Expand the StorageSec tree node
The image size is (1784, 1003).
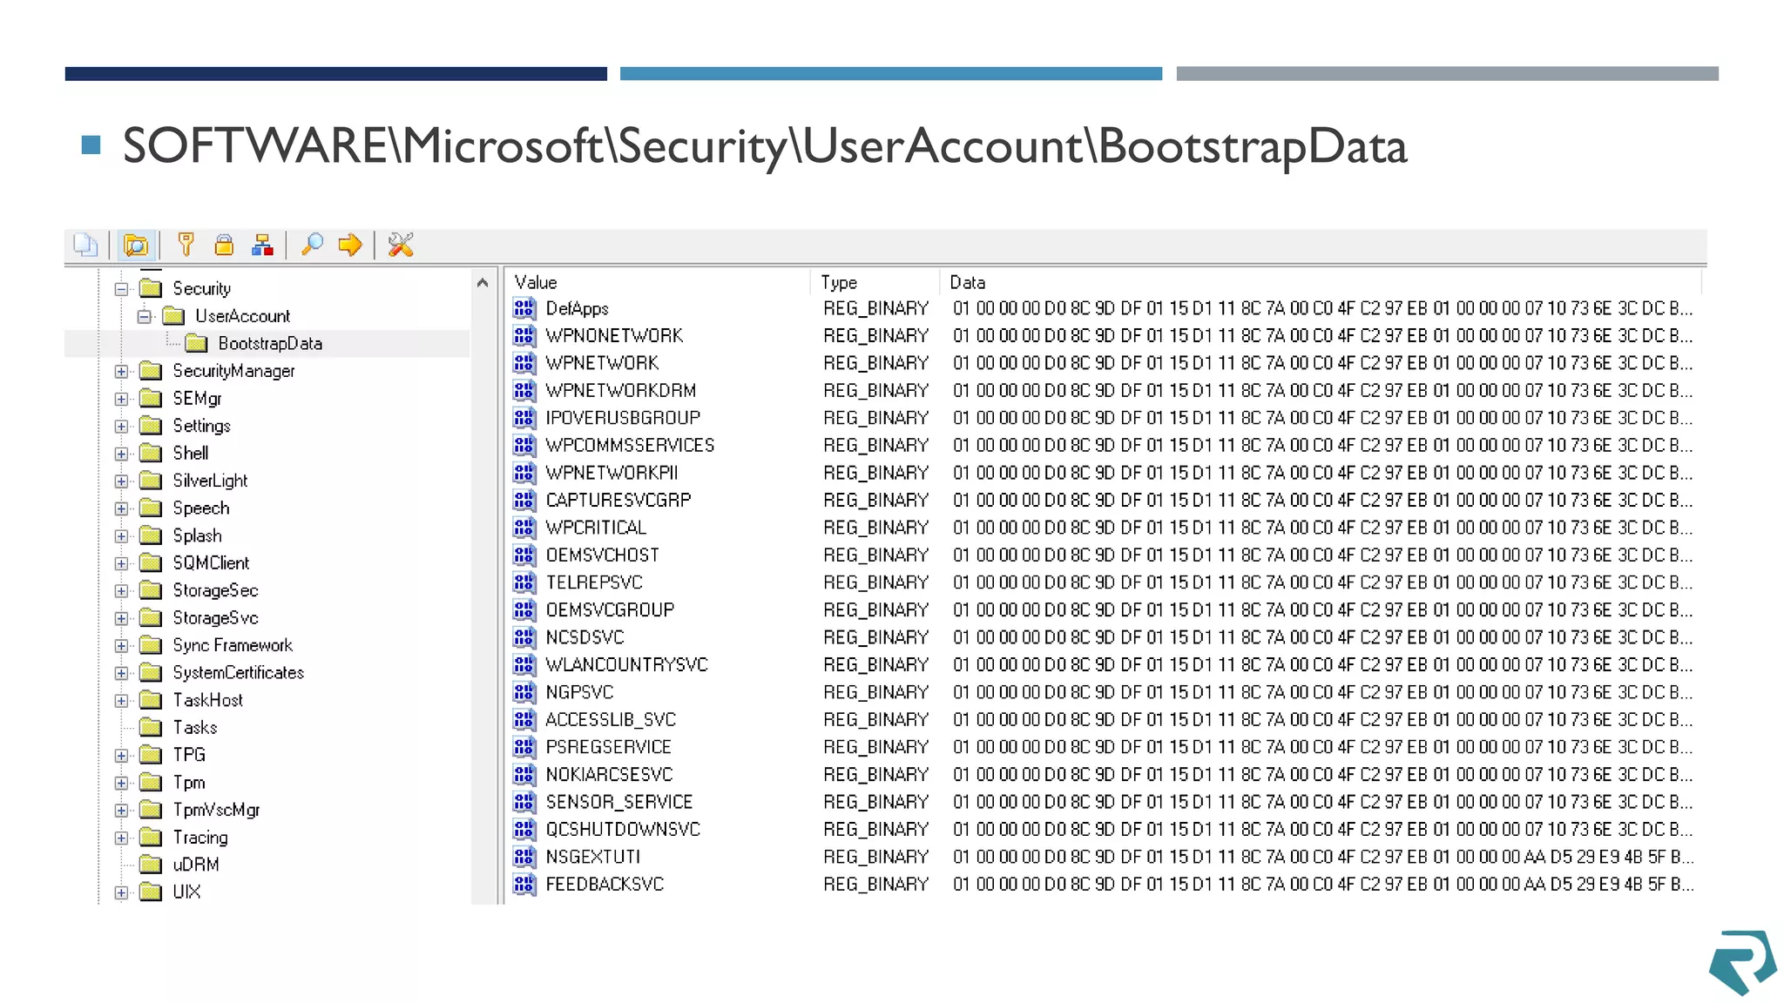pos(121,590)
